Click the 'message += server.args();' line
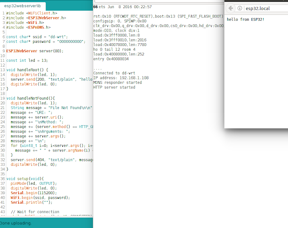 click(38, 136)
